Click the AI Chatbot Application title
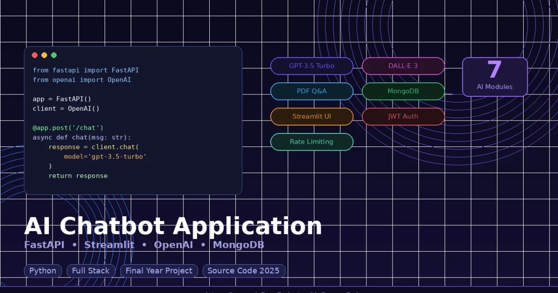This screenshot has height=293, width=558. [174, 226]
